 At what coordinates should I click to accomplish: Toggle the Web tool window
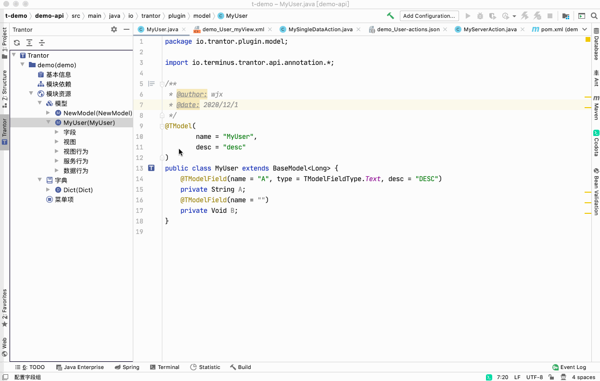[x=5, y=347]
